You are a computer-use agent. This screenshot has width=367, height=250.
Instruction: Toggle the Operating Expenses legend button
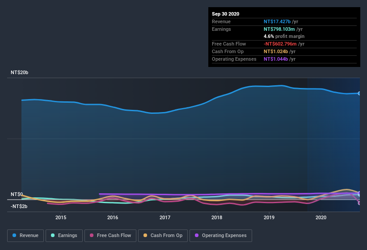221,236
